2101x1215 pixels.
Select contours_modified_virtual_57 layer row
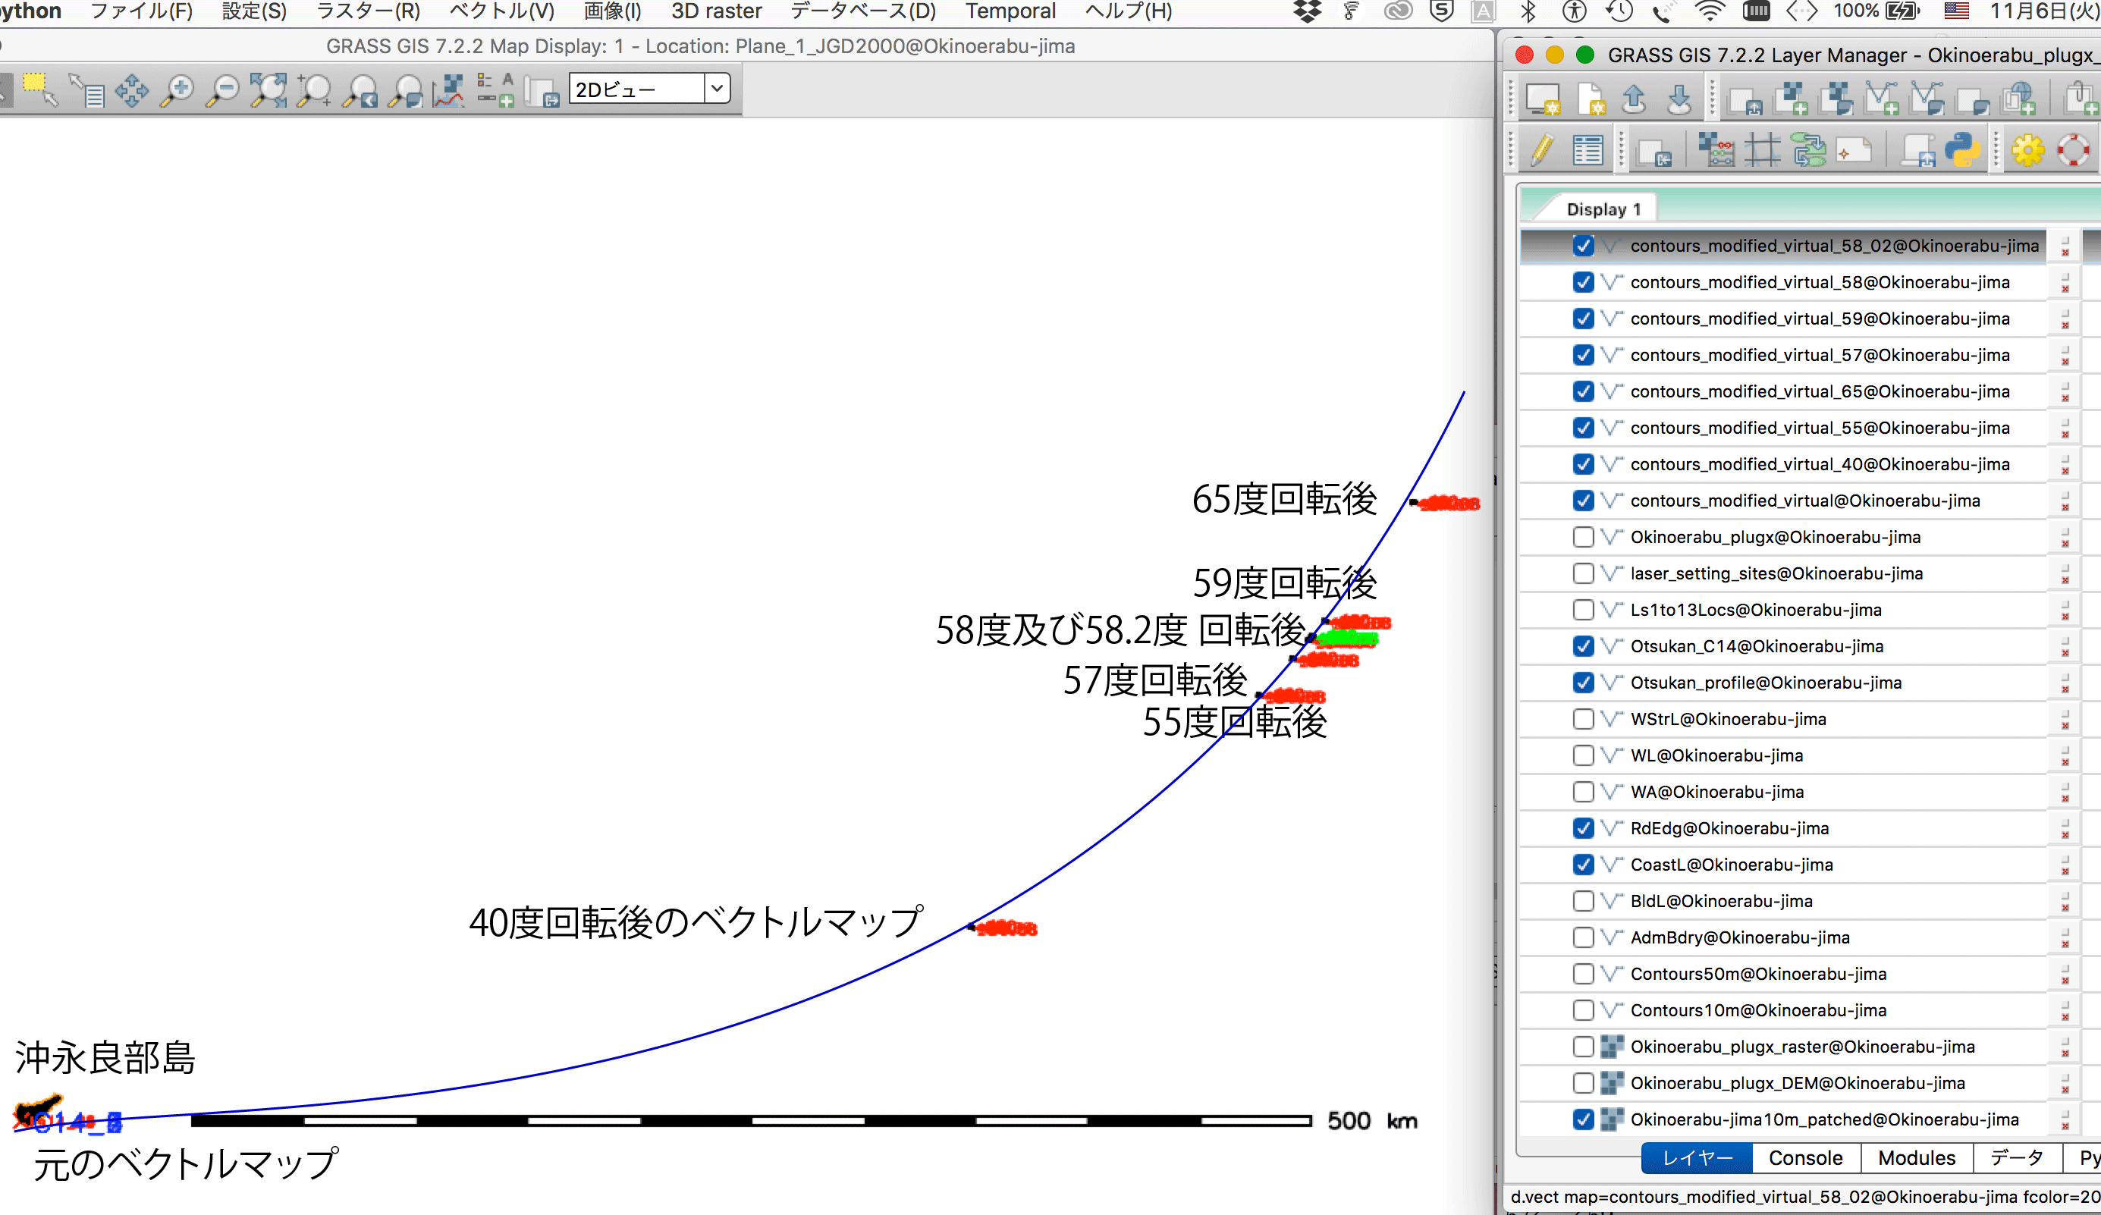pos(1784,355)
